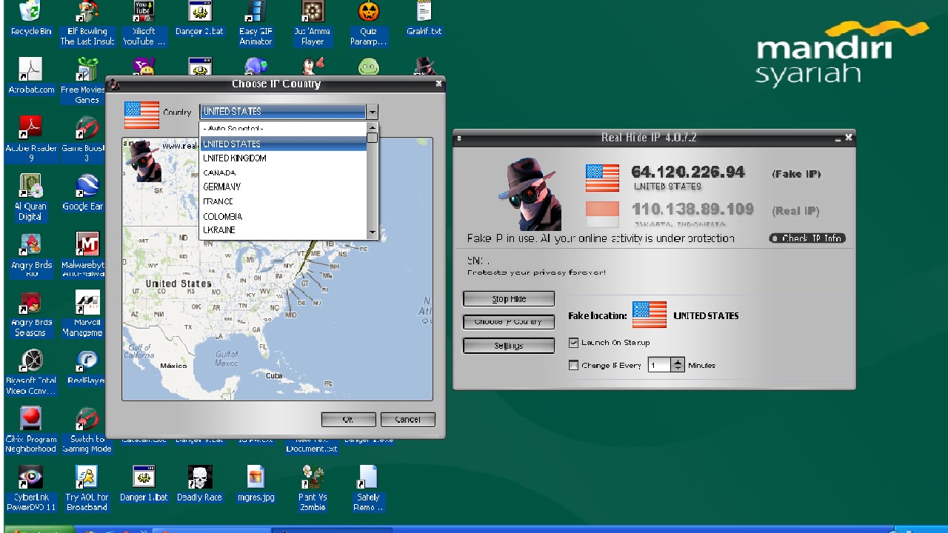Enable Change IP Every checkbox

pyautogui.click(x=573, y=365)
